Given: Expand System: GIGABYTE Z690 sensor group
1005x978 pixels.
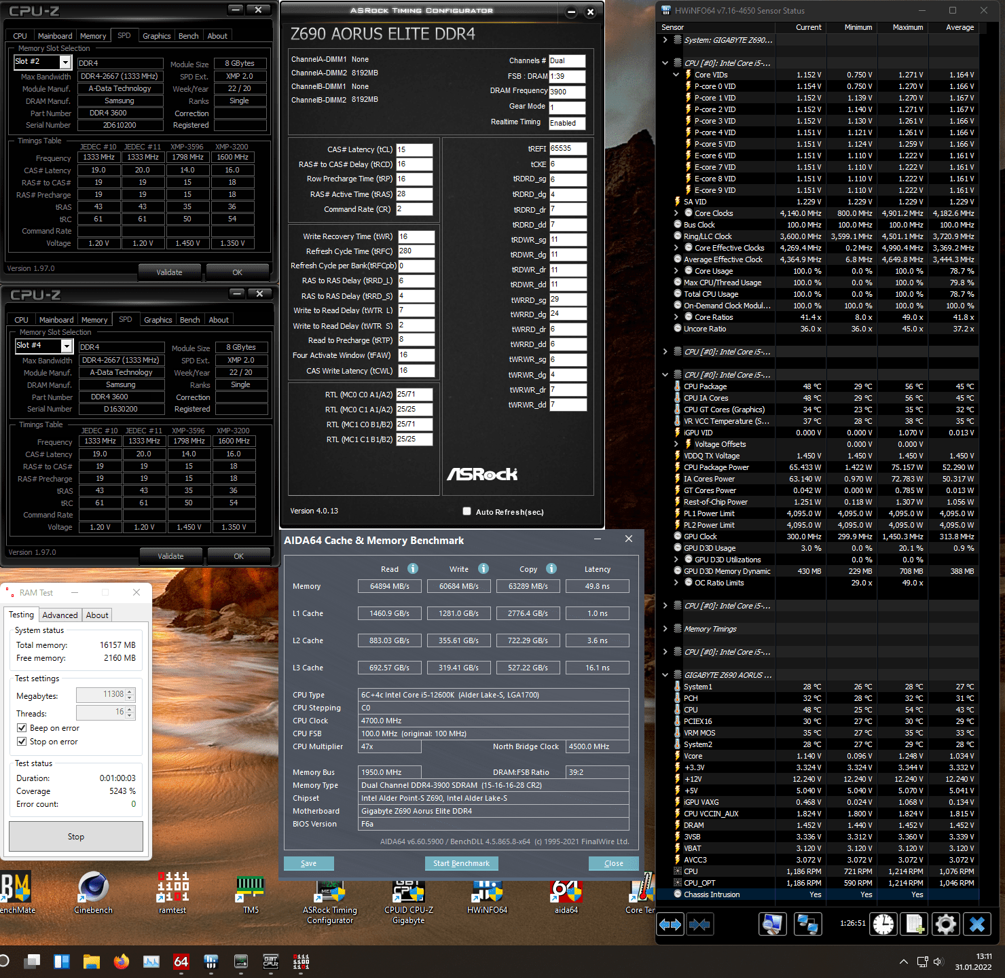Looking at the screenshot, I should pos(665,40).
